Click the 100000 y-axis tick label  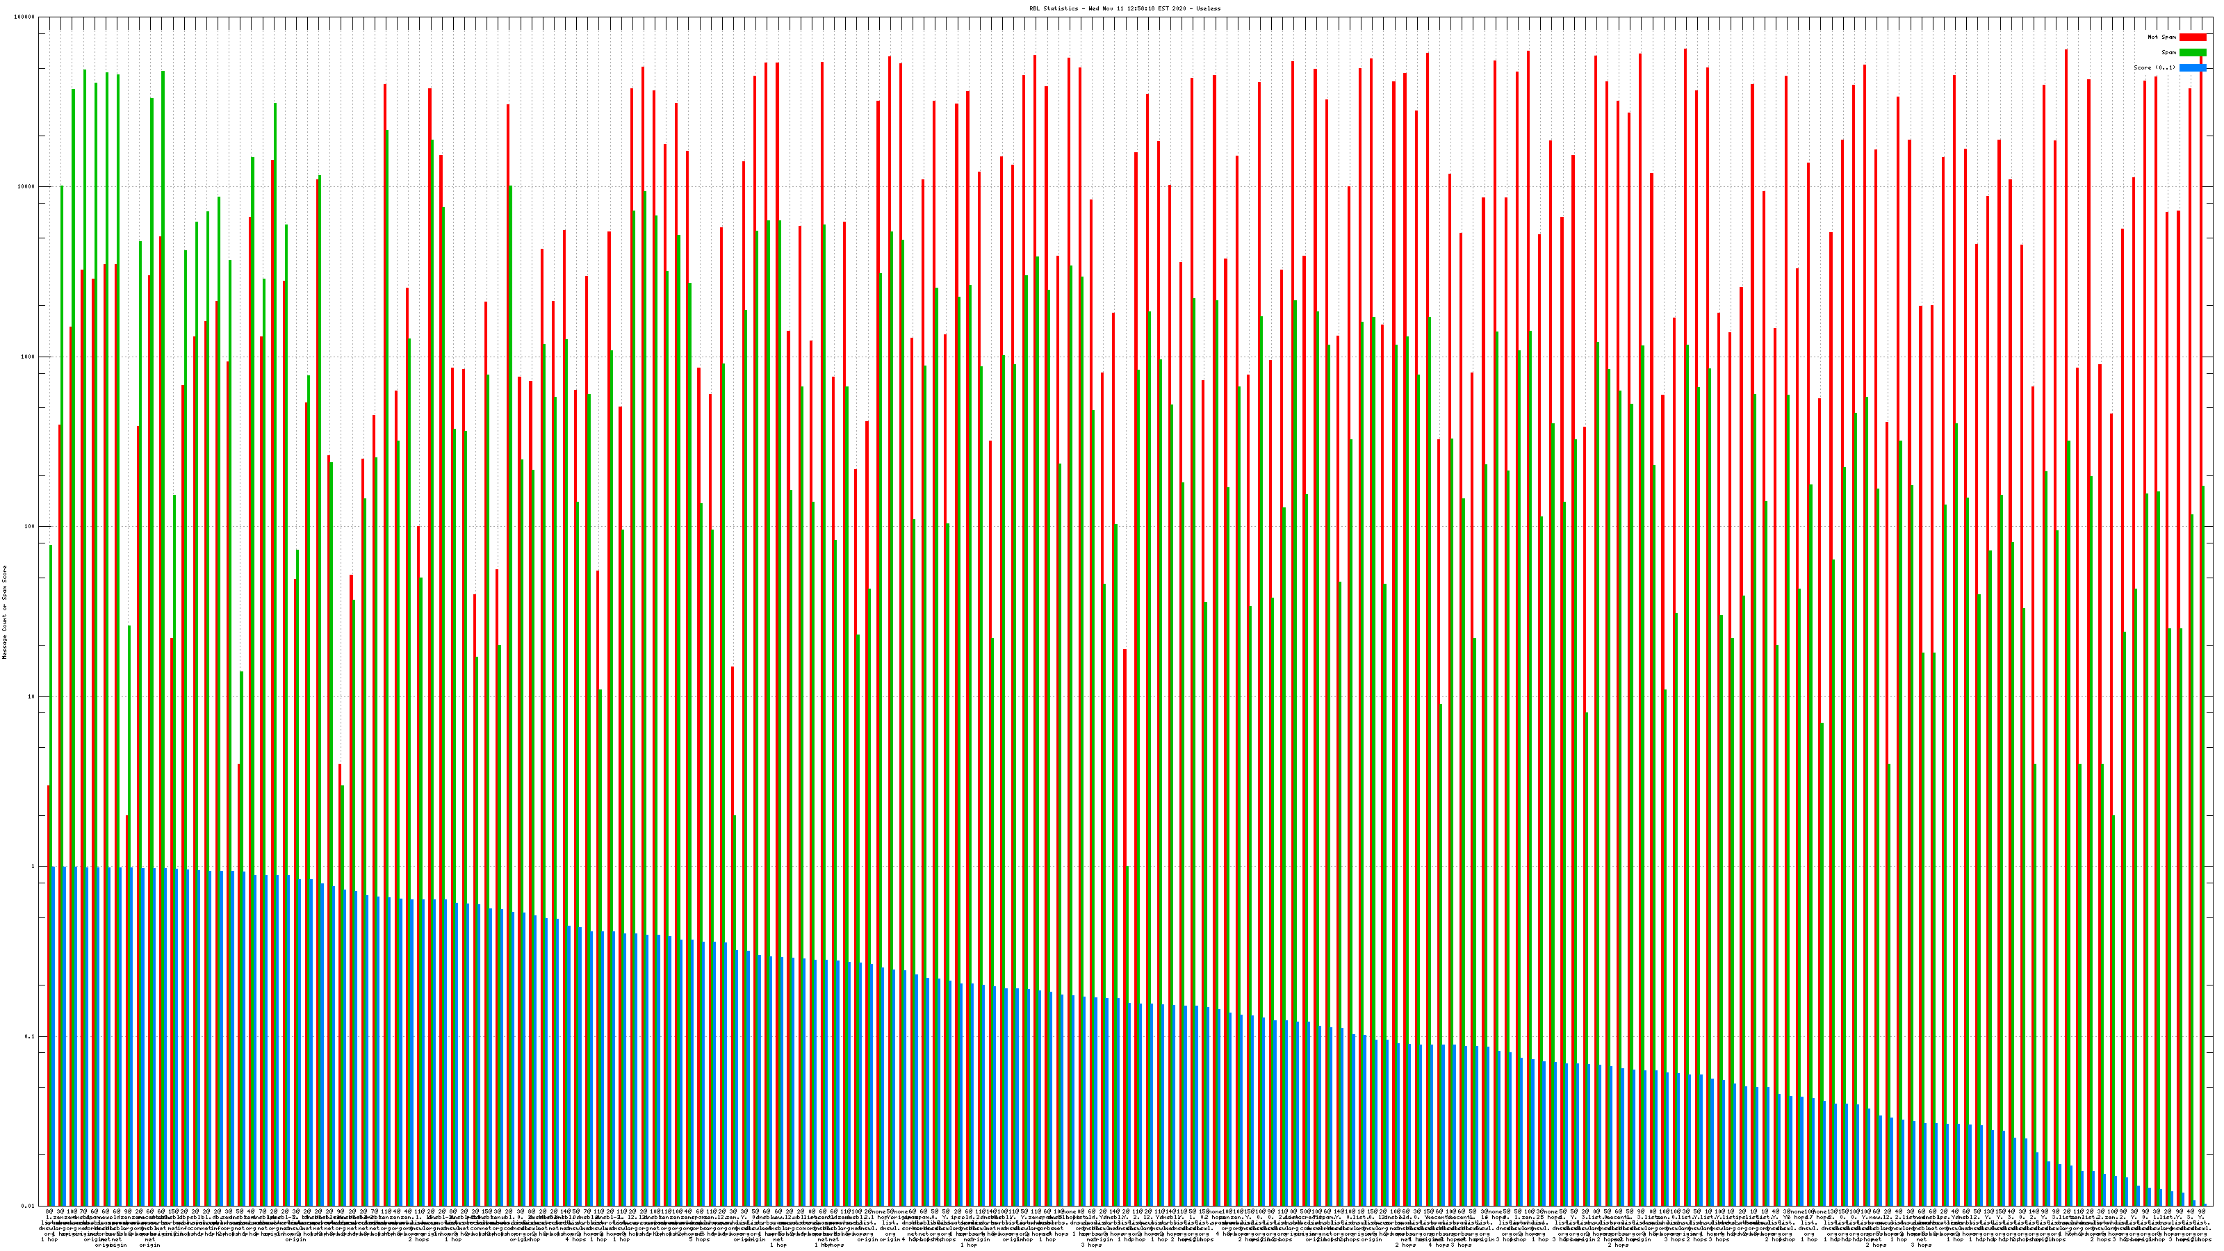[25, 17]
